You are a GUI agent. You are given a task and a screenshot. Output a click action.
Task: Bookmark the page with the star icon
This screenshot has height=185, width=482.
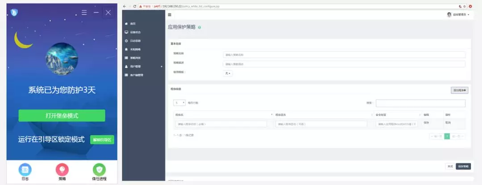pyautogui.click(x=465, y=6)
